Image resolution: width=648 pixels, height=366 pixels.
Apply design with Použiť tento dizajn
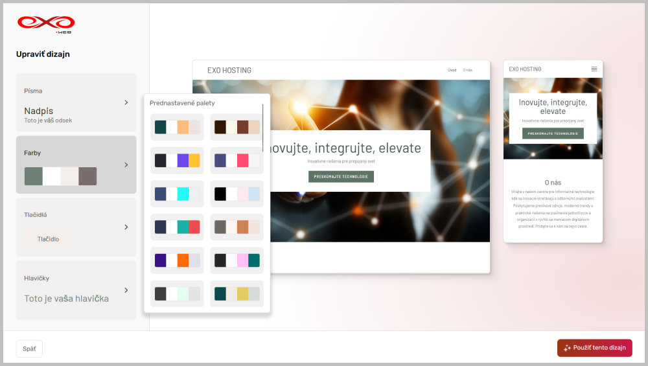point(594,348)
